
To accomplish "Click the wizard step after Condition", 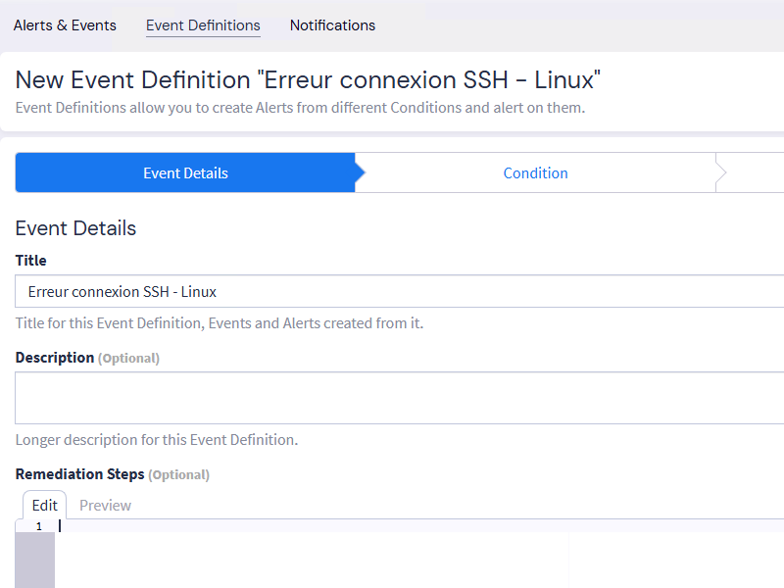I will pyautogui.click(x=753, y=173).
